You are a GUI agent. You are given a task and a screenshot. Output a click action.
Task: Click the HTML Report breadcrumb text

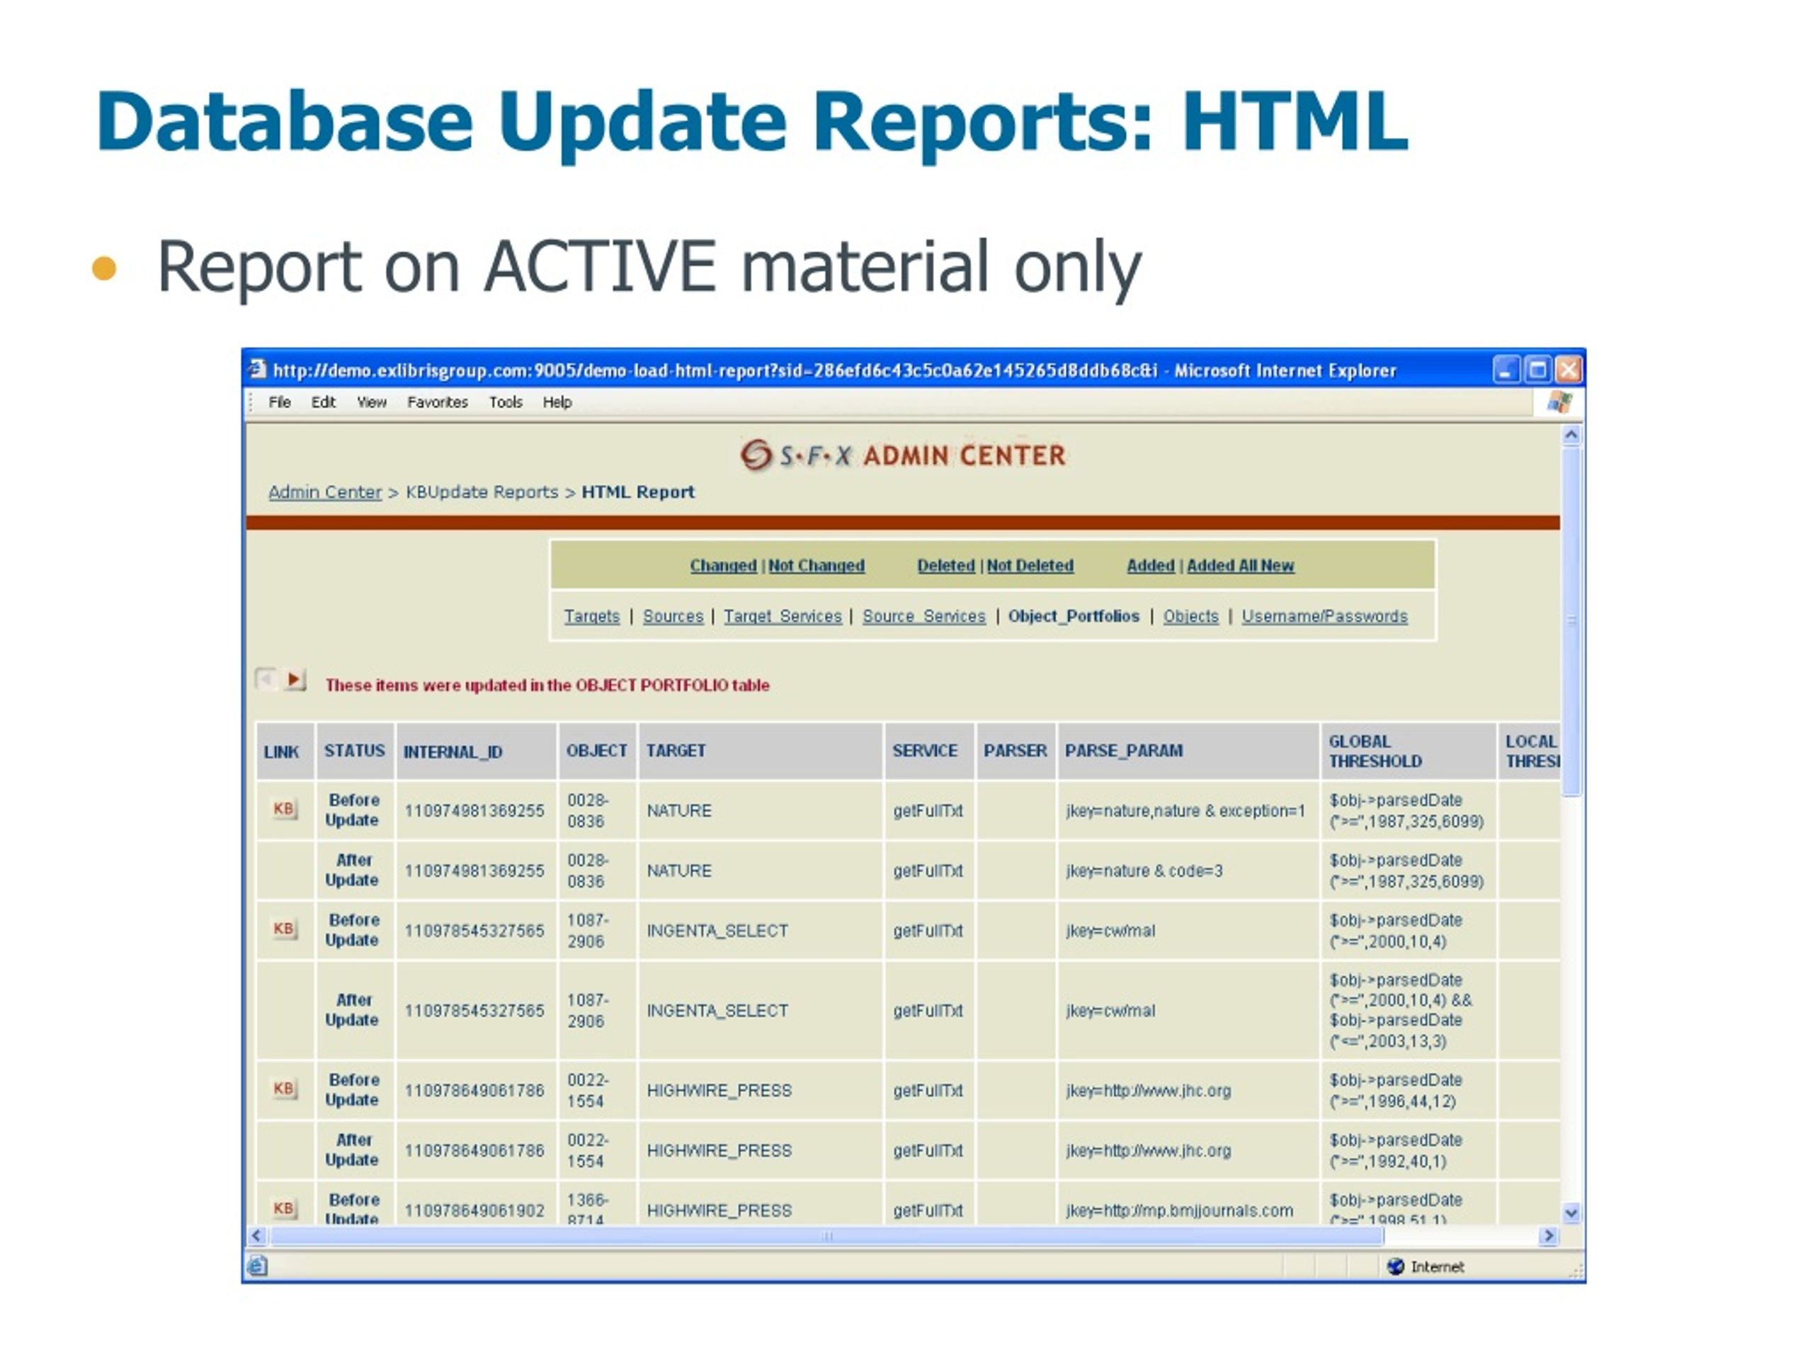click(637, 492)
